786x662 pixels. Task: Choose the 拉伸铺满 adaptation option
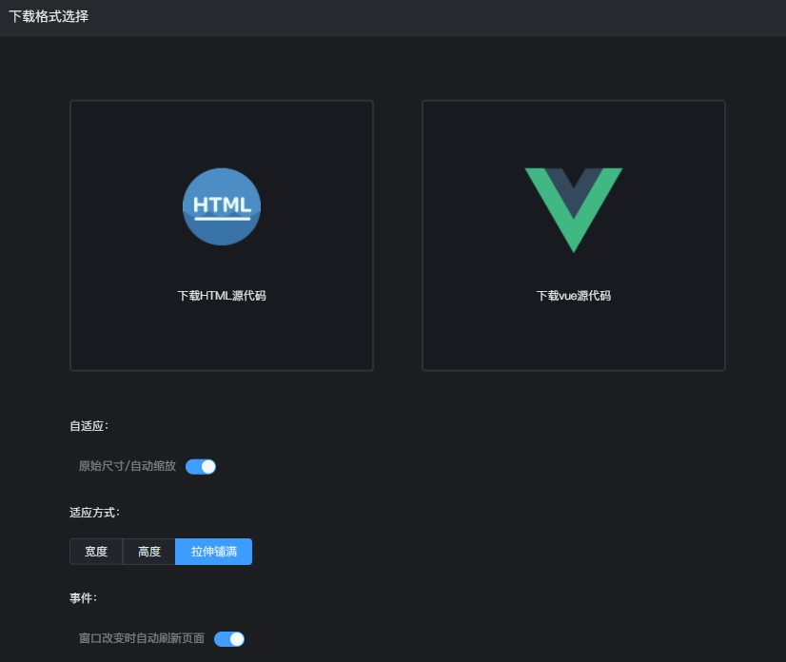213,552
